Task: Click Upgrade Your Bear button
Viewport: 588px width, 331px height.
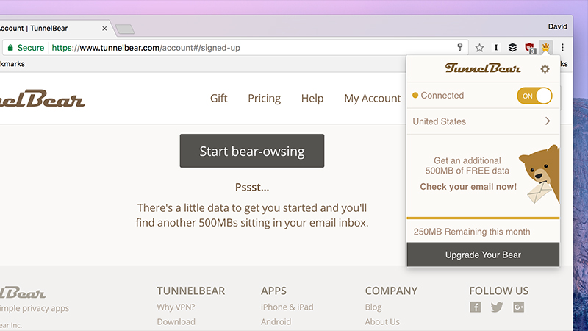Action: pyautogui.click(x=483, y=255)
